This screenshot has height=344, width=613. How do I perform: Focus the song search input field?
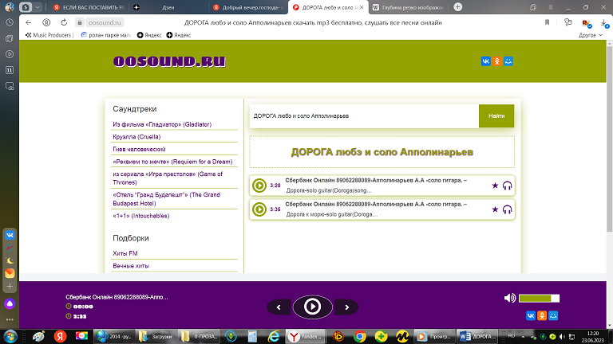[364, 115]
